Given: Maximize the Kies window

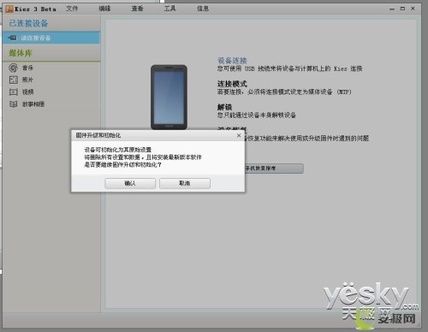Looking at the screenshot, I should (402, 9).
